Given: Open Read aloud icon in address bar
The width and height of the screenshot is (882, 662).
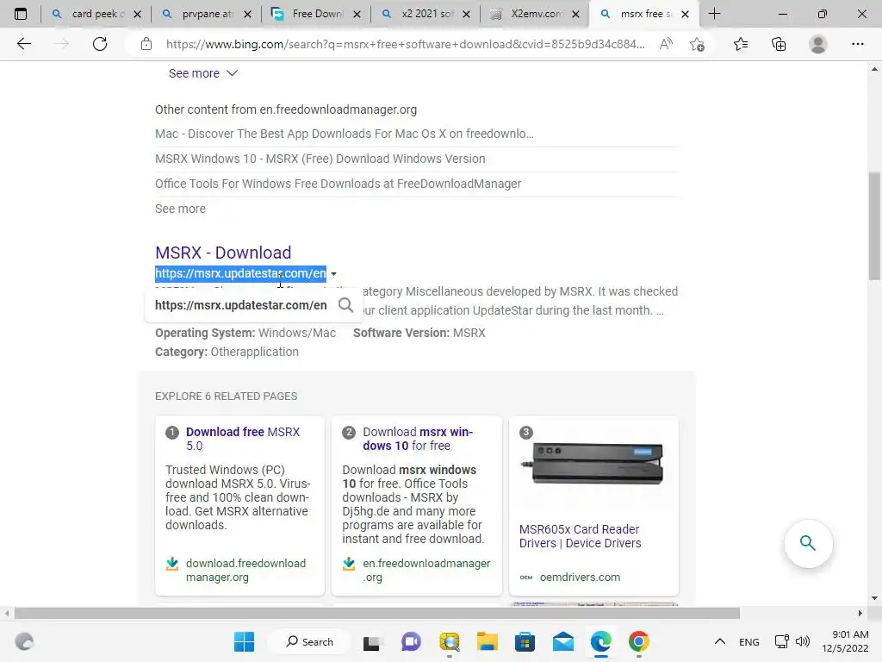Looking at the screenshot, I should click(x=666, y=44).
